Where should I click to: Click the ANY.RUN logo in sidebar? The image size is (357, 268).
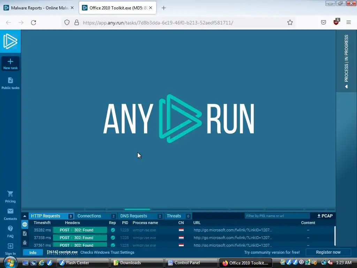pyautogui.click(x=10, y=41)
